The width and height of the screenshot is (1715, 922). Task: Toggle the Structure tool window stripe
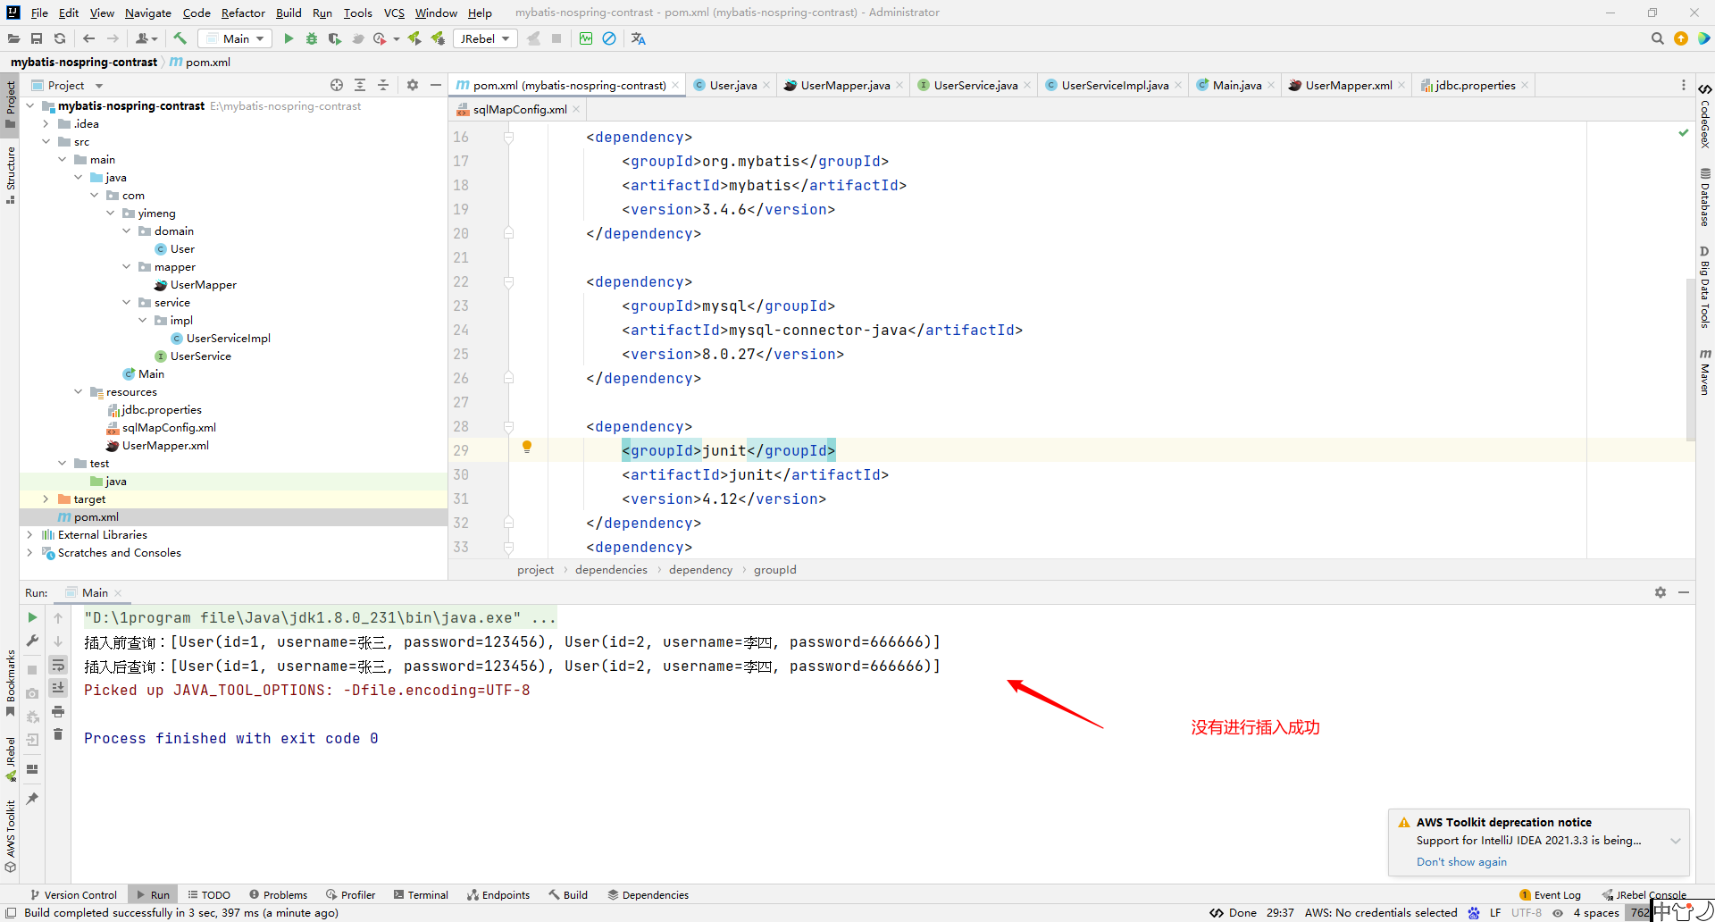[x=10, y=175]
